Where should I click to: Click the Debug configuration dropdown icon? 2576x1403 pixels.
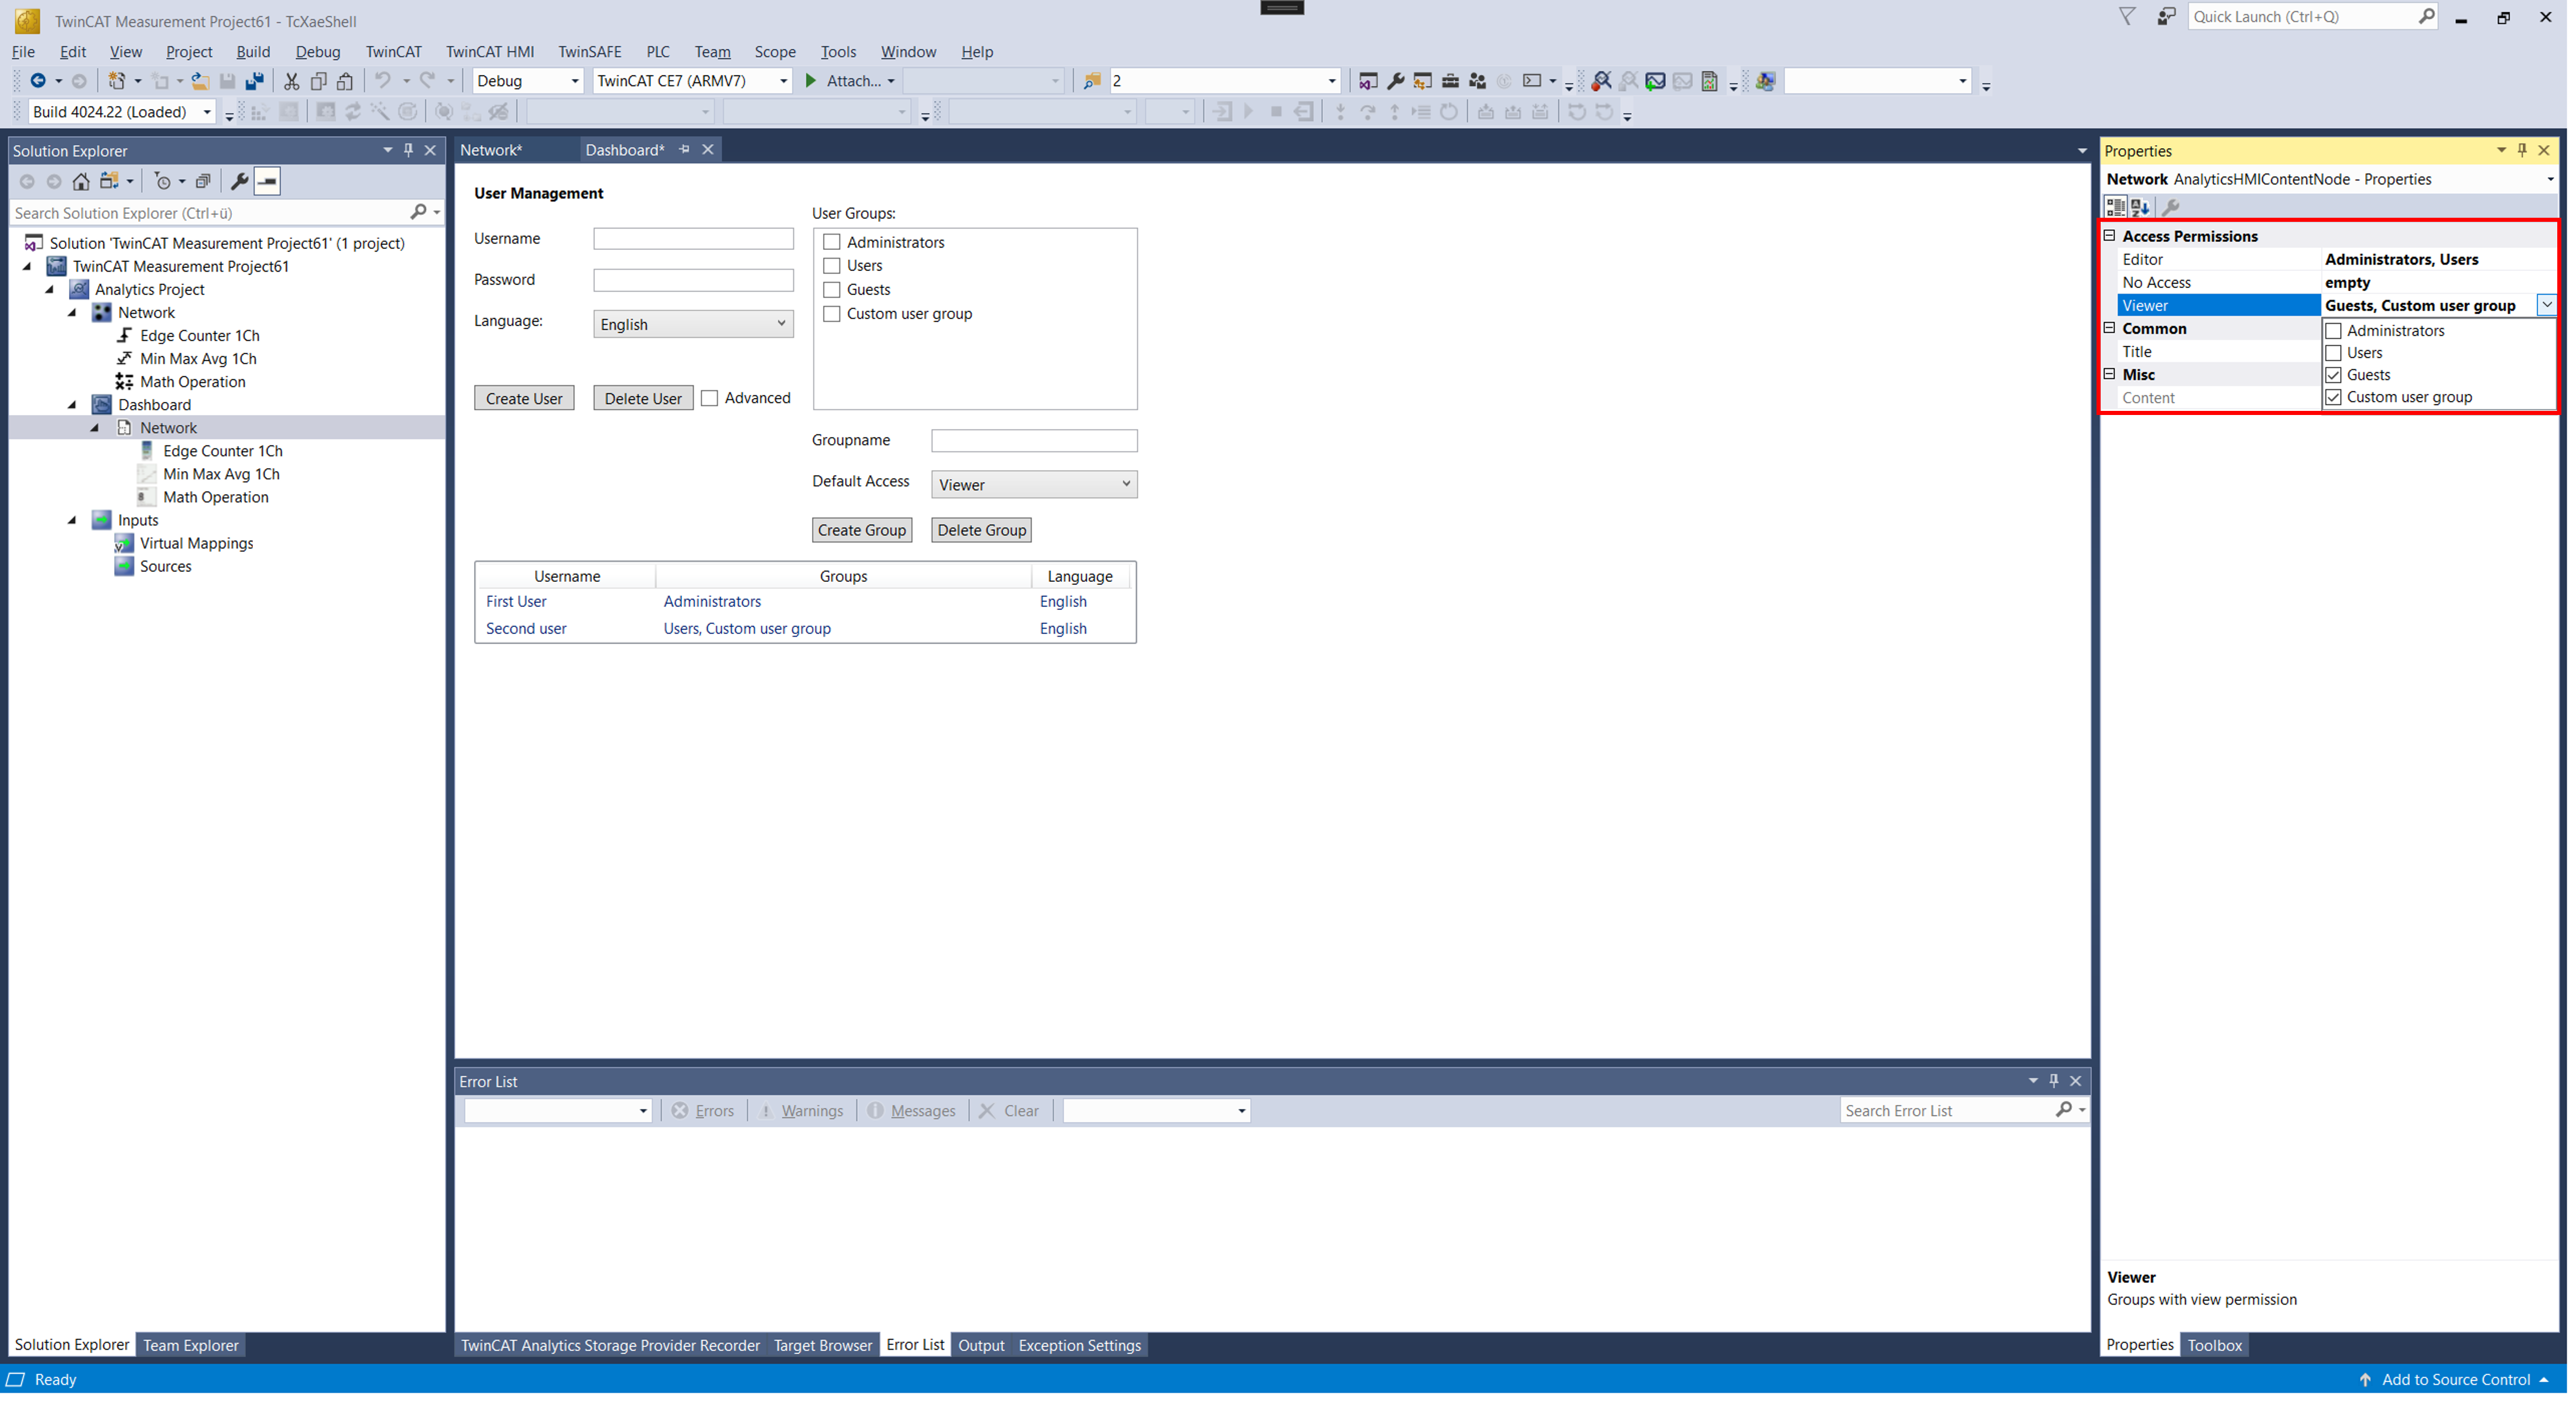tap(584, 81)
